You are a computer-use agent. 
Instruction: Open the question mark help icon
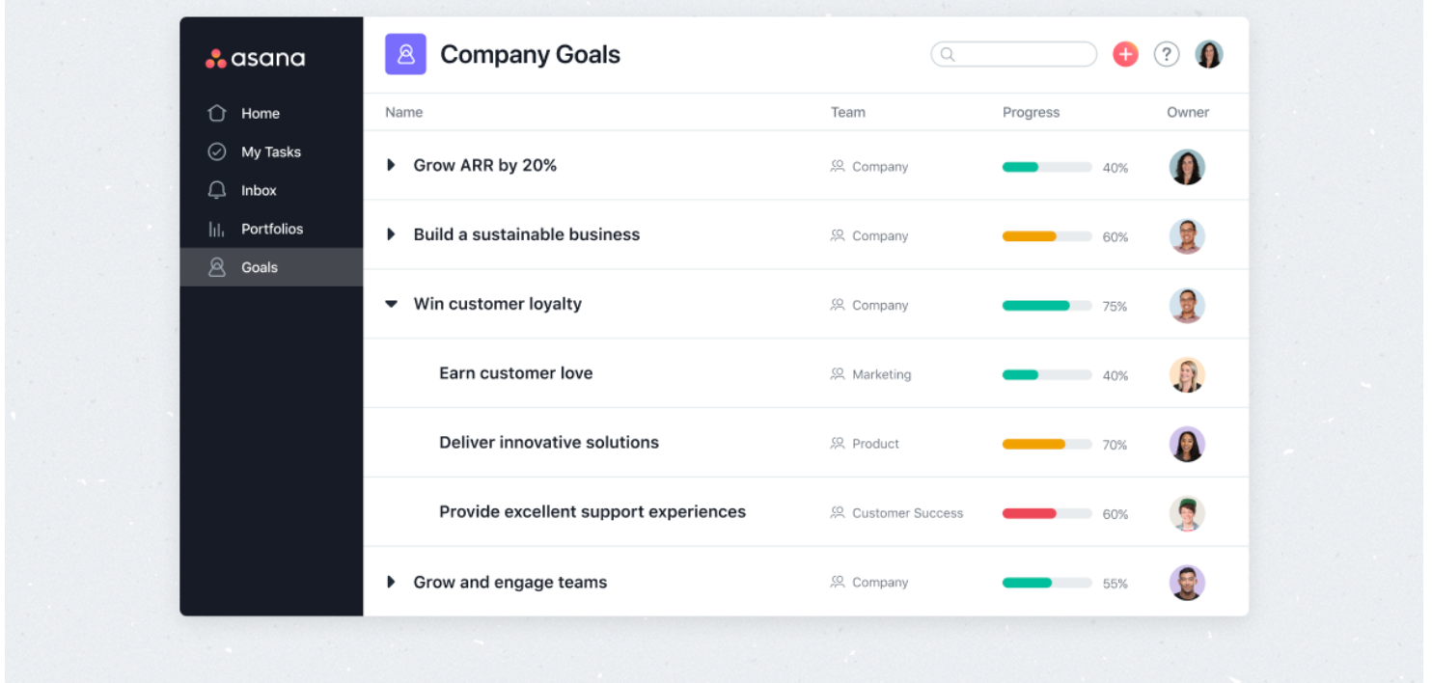(1167, 55)
